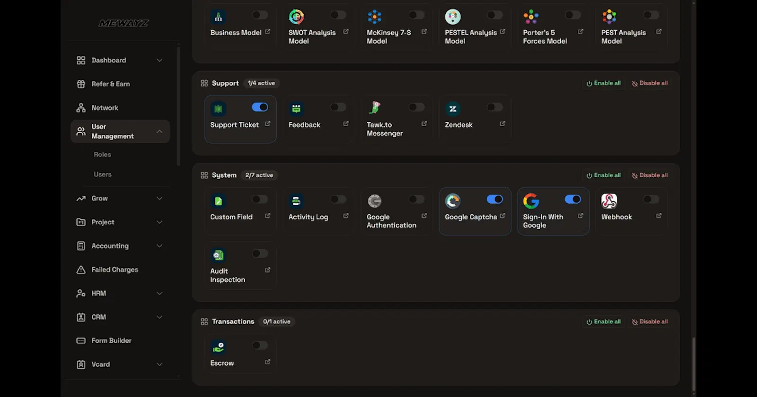Click the MEWAYZ logo
The height and width of the screenshot is (397, 757).
tap(123, 23)
